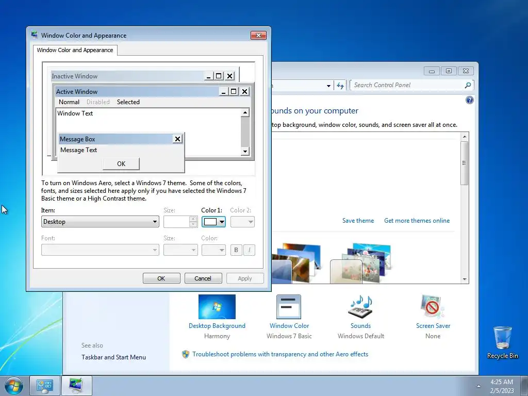
Task: Increase item Size spinner up arrow
Action: pyautogui.click(x=193, y=219)
